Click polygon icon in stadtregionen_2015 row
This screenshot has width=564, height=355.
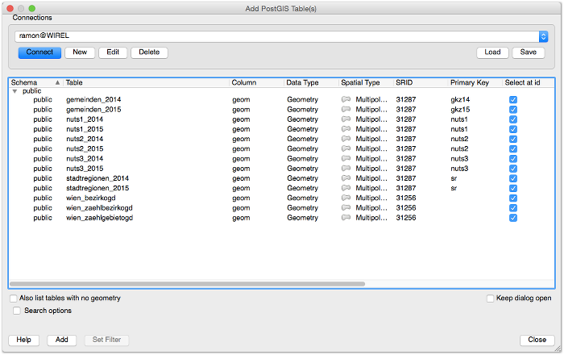tap(346, 188)
